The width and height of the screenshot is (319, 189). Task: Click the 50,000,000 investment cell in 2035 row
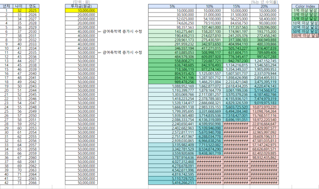(81, 52)
